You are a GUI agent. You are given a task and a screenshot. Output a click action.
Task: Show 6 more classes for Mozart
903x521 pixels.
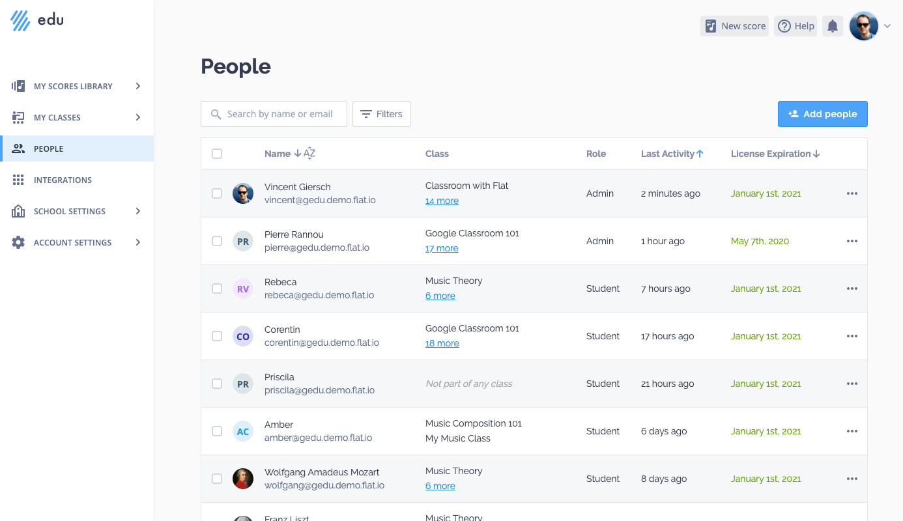(440, 486)
